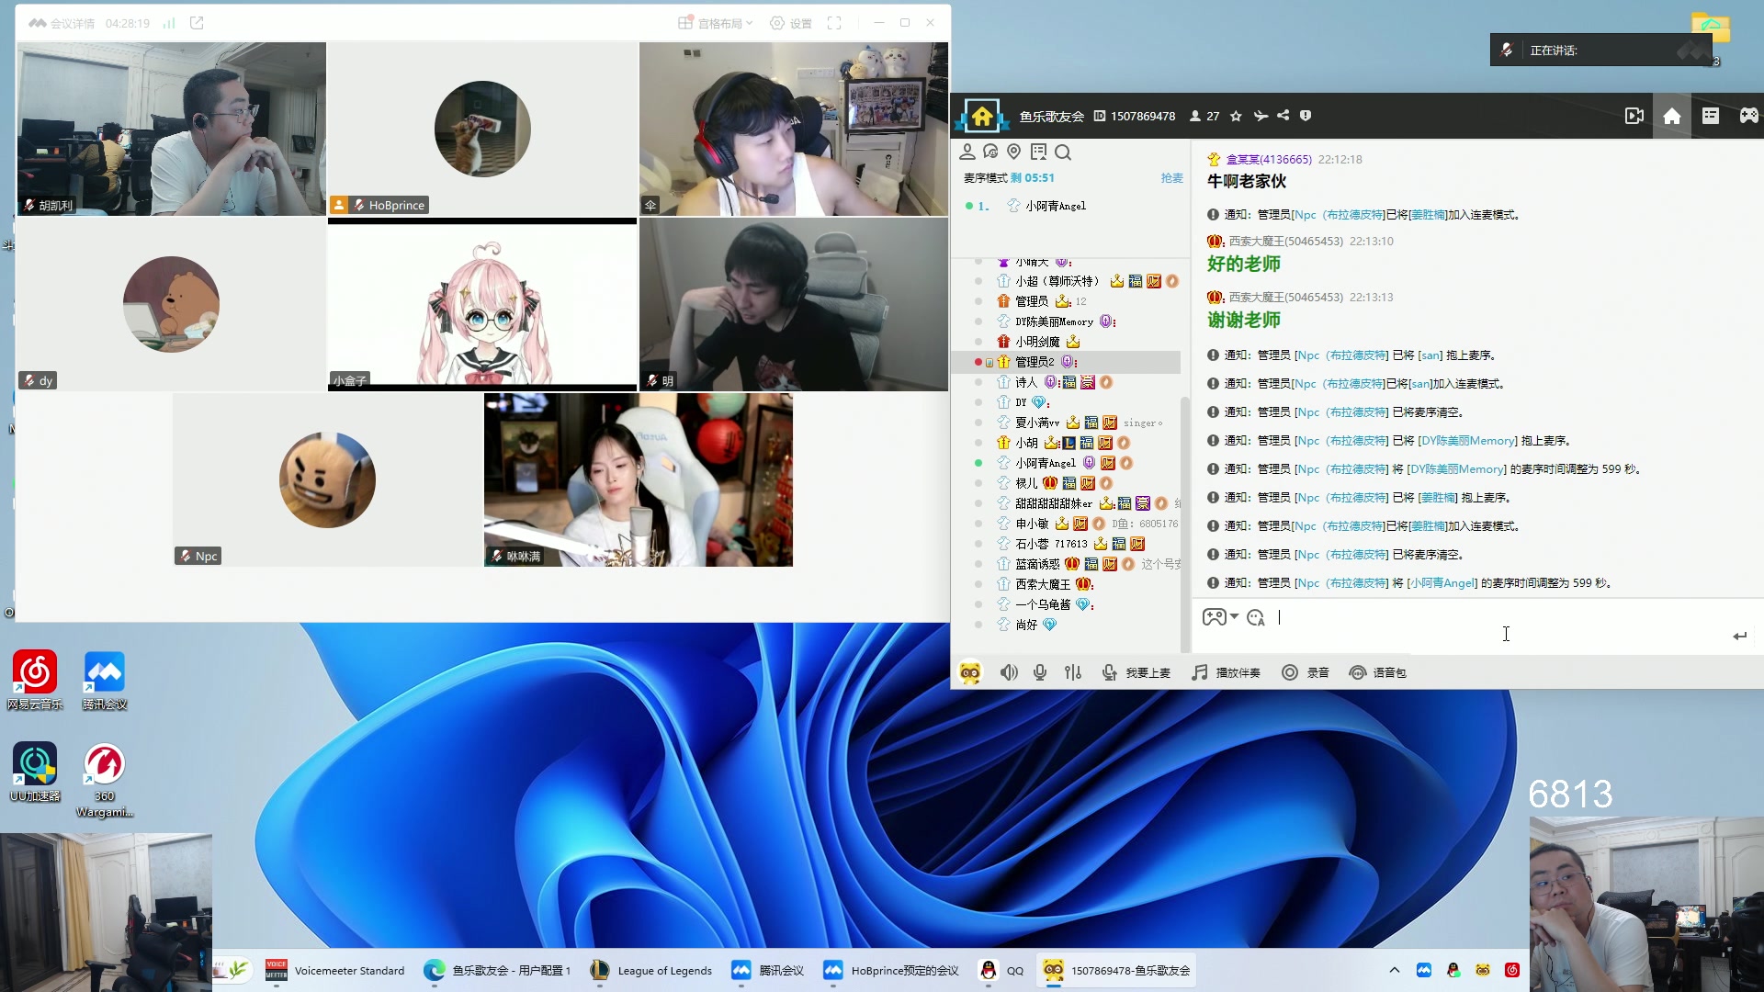Click the channel home logo in YY window
Viewport: 1764px width, 992px height.
coord(981,116)
